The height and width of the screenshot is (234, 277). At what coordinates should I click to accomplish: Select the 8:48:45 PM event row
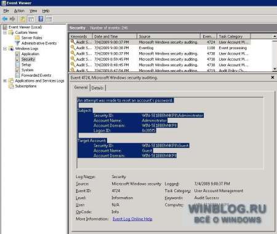160,65
